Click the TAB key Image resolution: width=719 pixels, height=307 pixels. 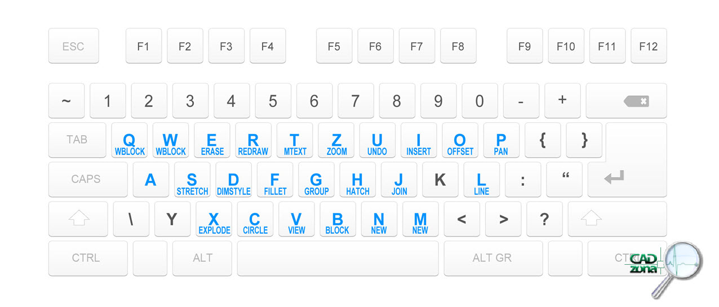[x=77, y=140]
